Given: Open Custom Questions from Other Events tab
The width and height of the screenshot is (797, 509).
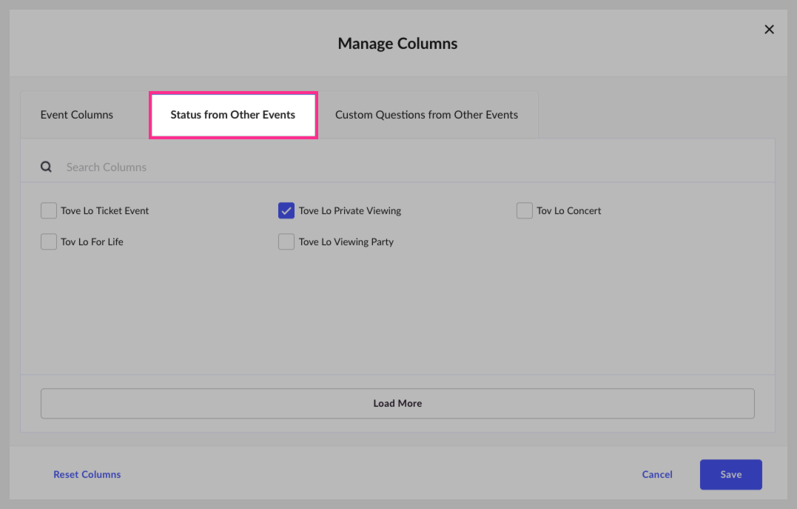Looking at the screenshot, I should tap(426, 115).
